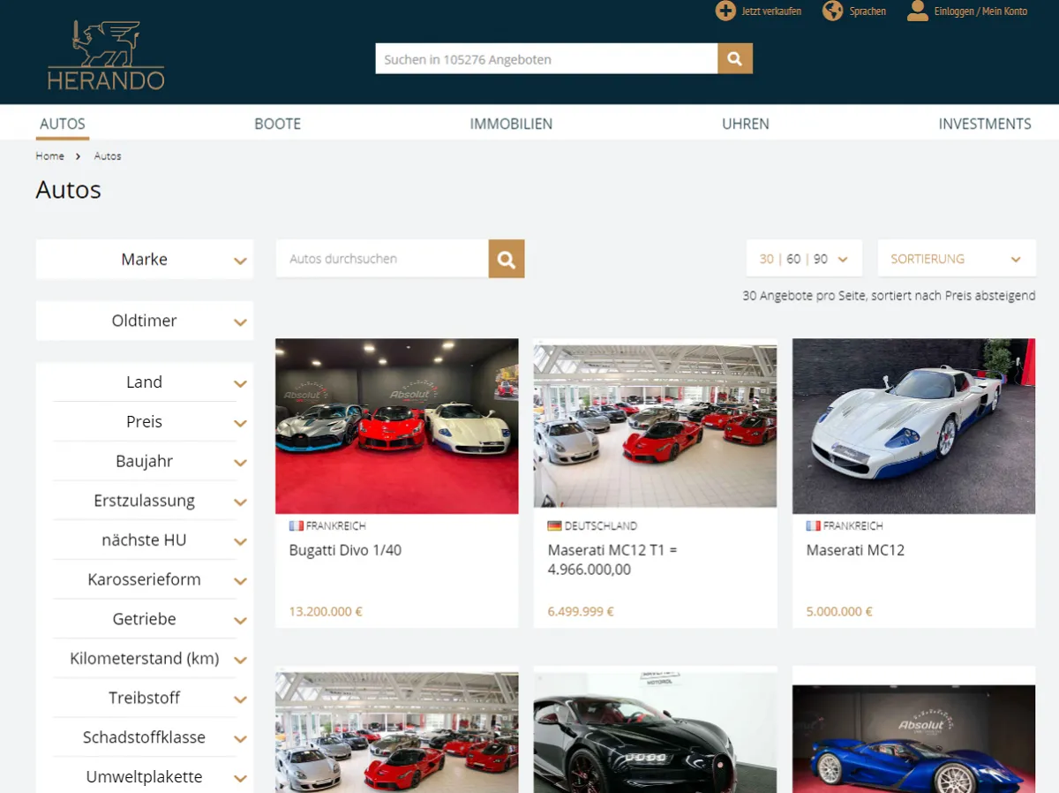
Task: Go to the IMMOBILIEN tab
Action: 511,124
